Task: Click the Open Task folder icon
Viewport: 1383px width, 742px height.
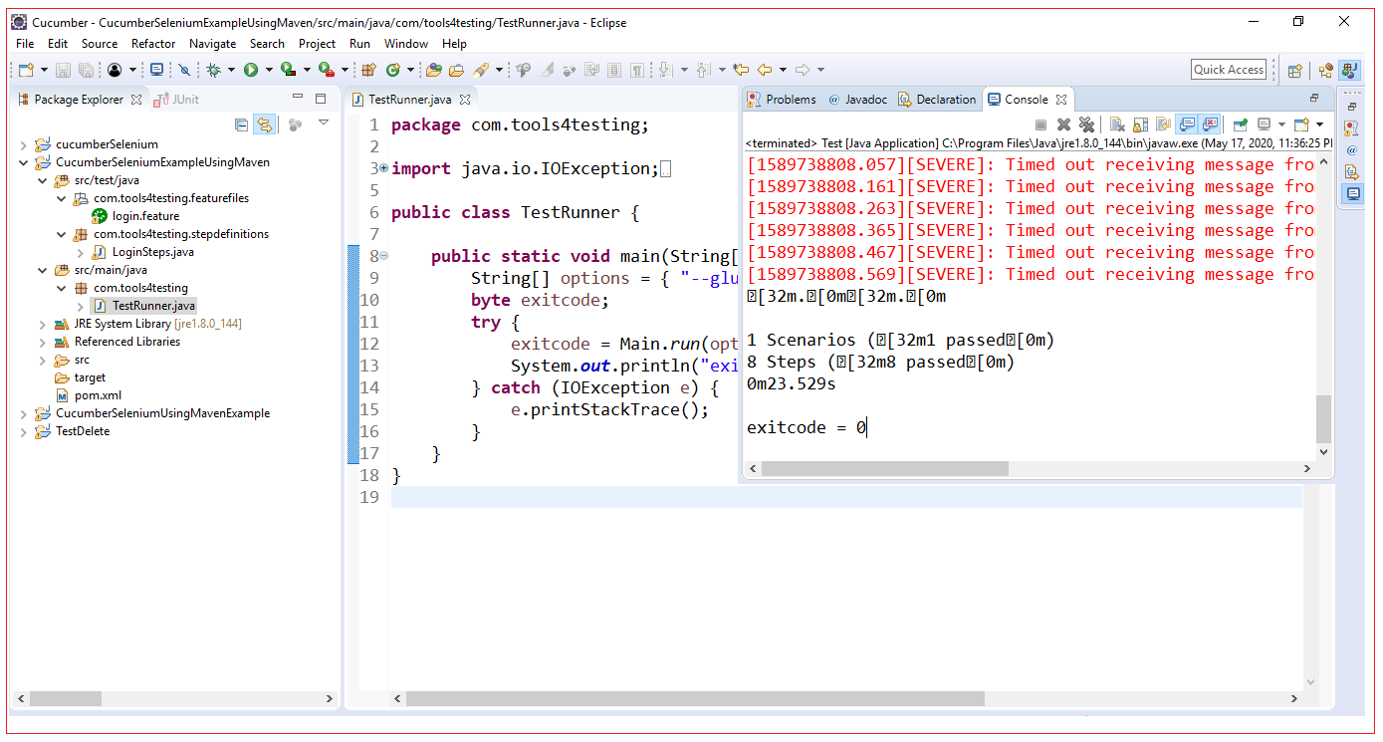Action: click(457, 70)
